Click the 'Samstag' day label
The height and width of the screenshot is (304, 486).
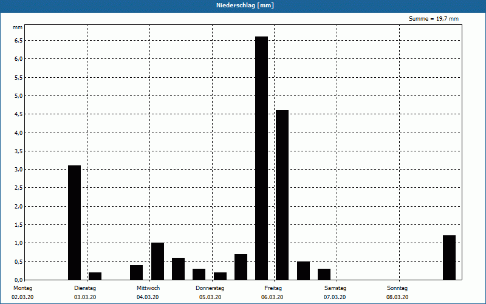point(335,288)
